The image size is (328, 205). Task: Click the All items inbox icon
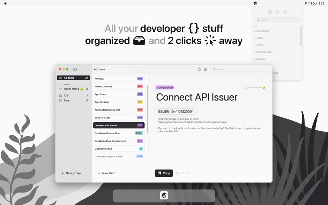60,78
